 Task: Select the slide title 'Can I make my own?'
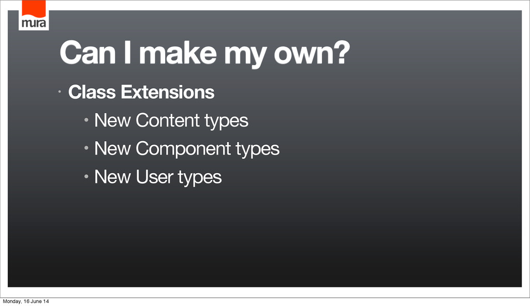pos(205,54)
